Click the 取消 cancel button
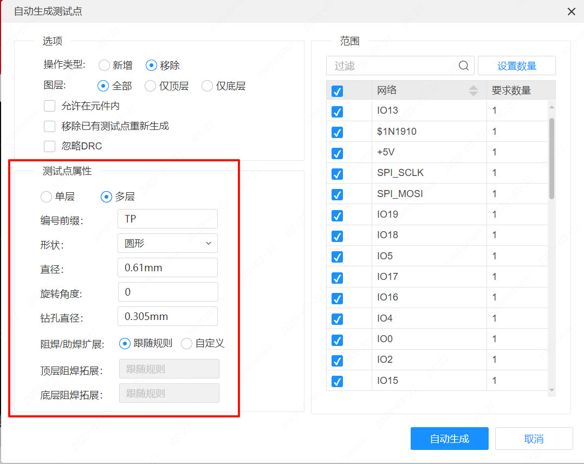The width and height of the screenshot is (584, 464). click(x=534, y=439)
